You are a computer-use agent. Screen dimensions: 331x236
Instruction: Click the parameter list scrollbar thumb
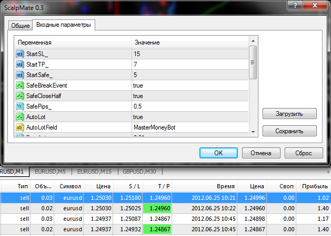253,62
